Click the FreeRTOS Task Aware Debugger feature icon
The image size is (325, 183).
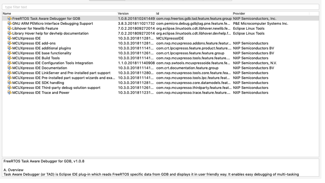[x=9, y=19]
